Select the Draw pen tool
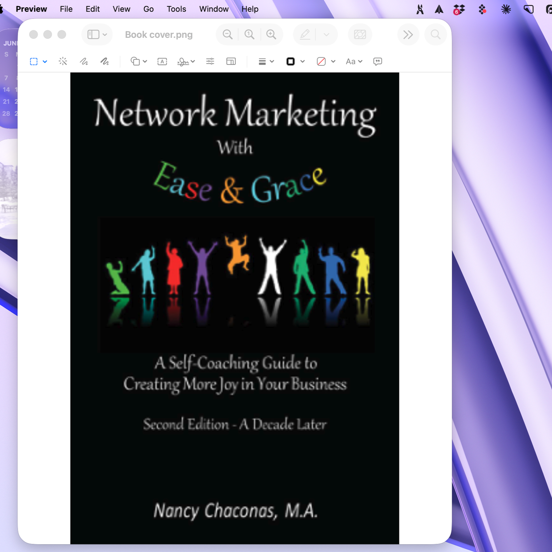The image size is (552, 552). [105, 61]
